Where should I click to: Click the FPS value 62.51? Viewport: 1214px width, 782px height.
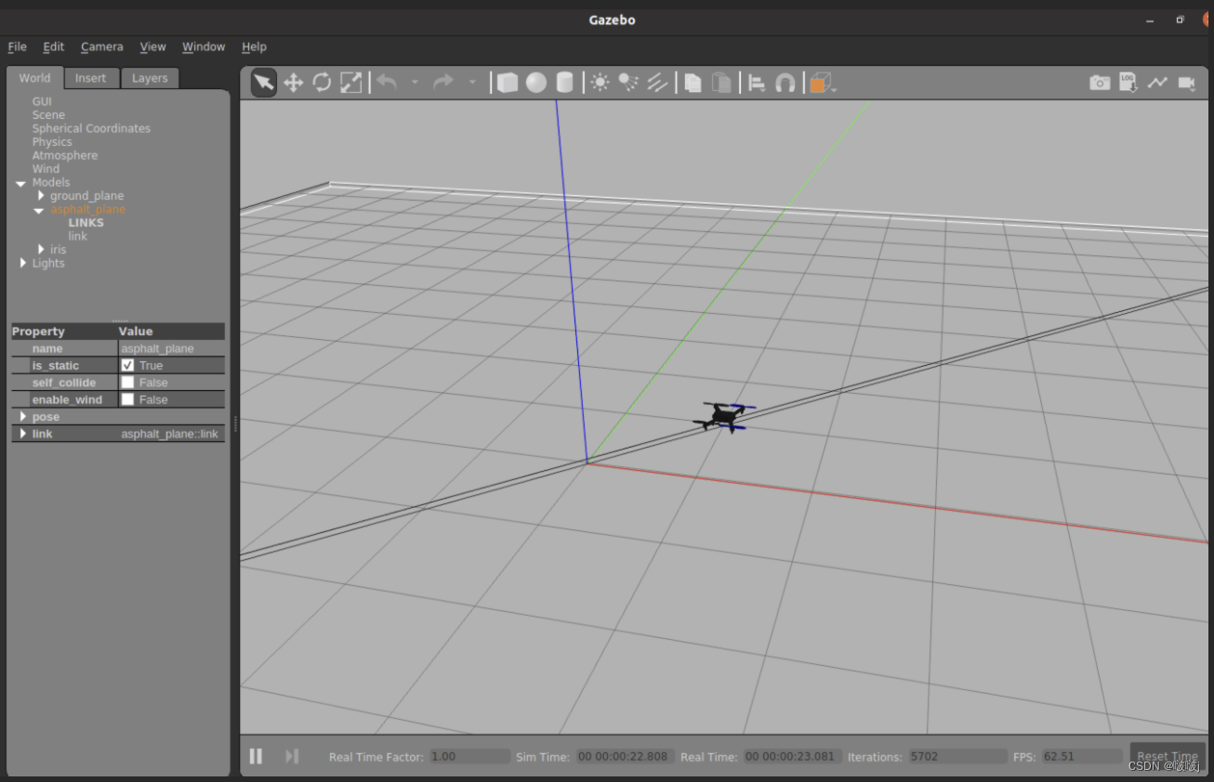tap(1082, 756)
